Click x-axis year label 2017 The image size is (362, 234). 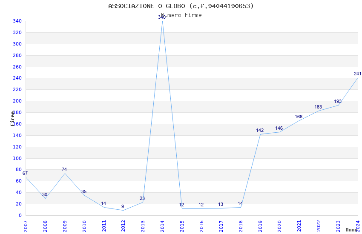coord(221,226)
